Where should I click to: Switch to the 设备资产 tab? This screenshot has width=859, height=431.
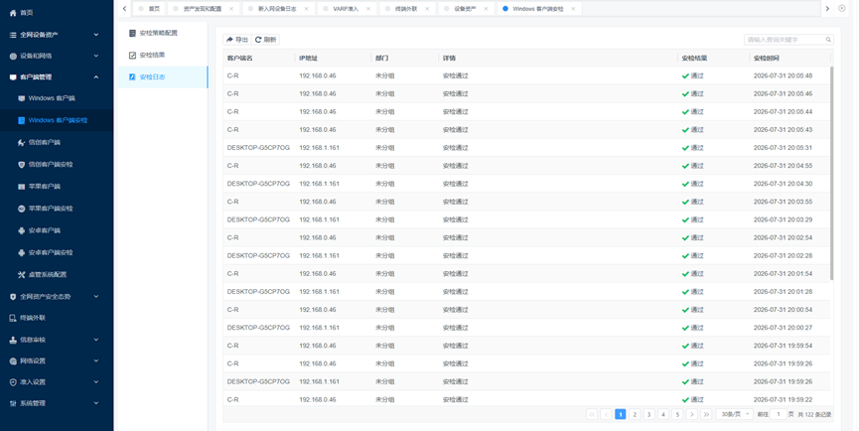pyautogui.click(x=465, y=9)
